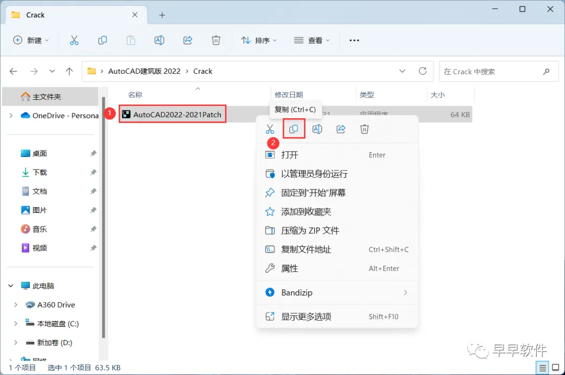Open the Bandizip submenu
Screen dimensions: 565x375
(x=337, y=292)
